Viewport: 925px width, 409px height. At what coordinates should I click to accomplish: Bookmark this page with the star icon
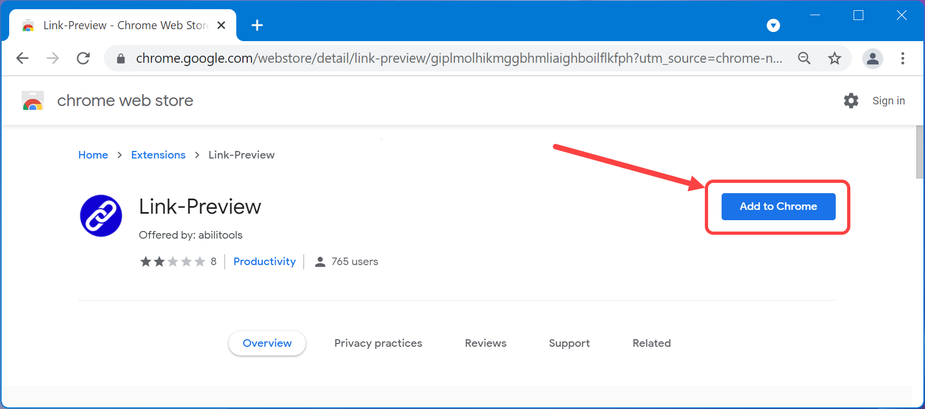(834, 58)
